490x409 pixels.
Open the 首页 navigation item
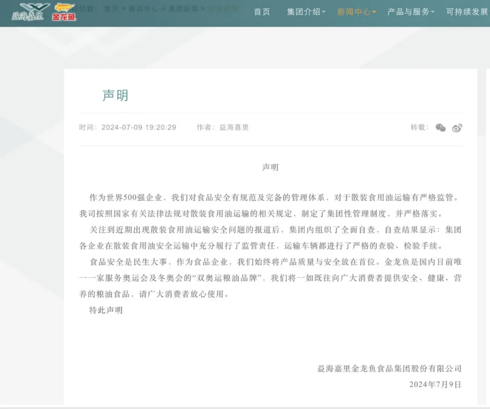click(x=262, y=12)
